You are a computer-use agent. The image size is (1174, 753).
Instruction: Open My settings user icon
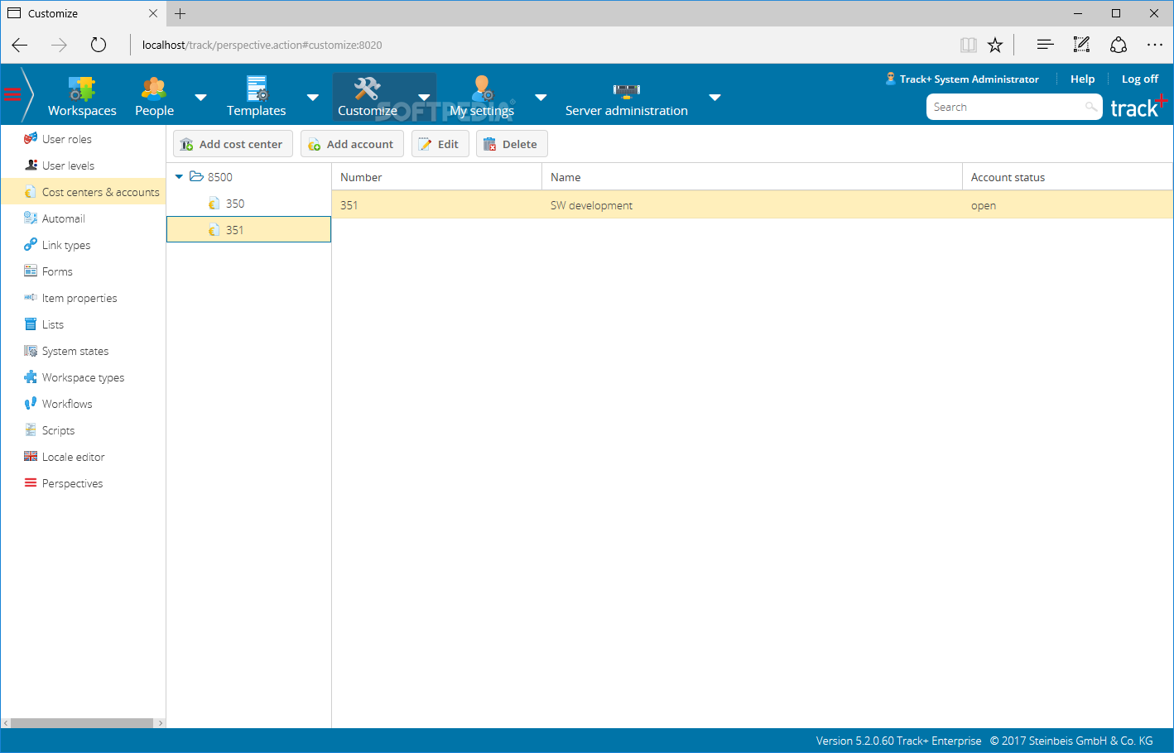coord(482,89)
